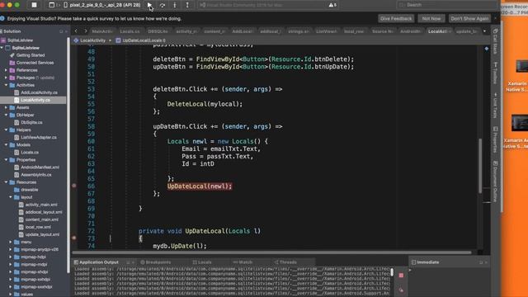The width and height of the screenshot is (528, 297).
Task: Click the survey info icon
Action: point(2,18)
